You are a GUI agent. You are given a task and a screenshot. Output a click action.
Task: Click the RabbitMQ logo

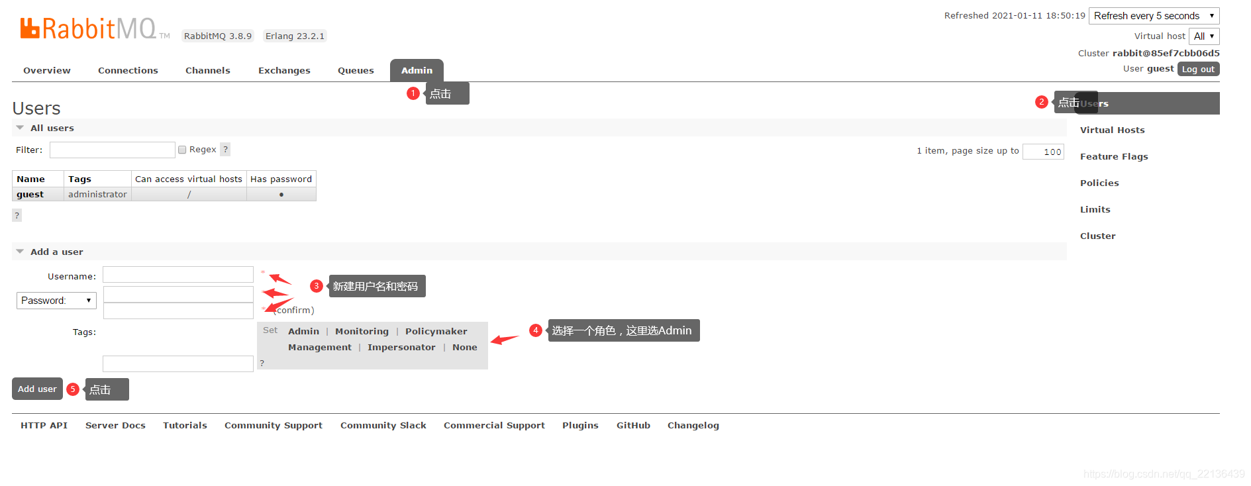click(x=95, y=28)
